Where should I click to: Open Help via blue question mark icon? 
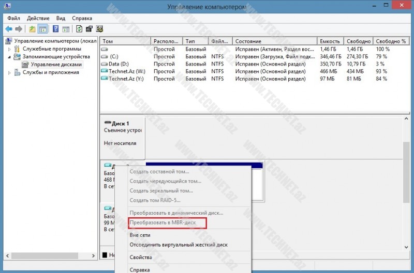point(55,29)
